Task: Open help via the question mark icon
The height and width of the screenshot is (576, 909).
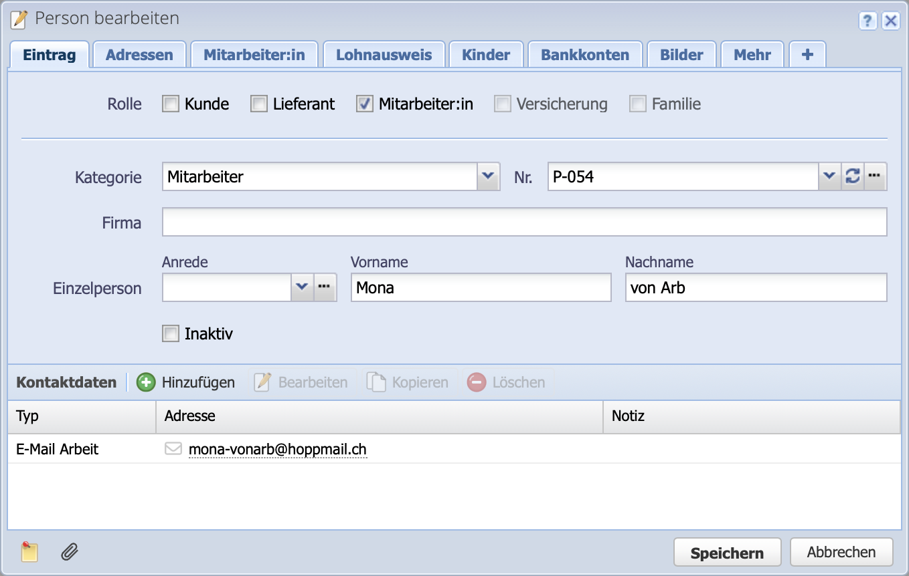Action: click(x=868, y=21)
